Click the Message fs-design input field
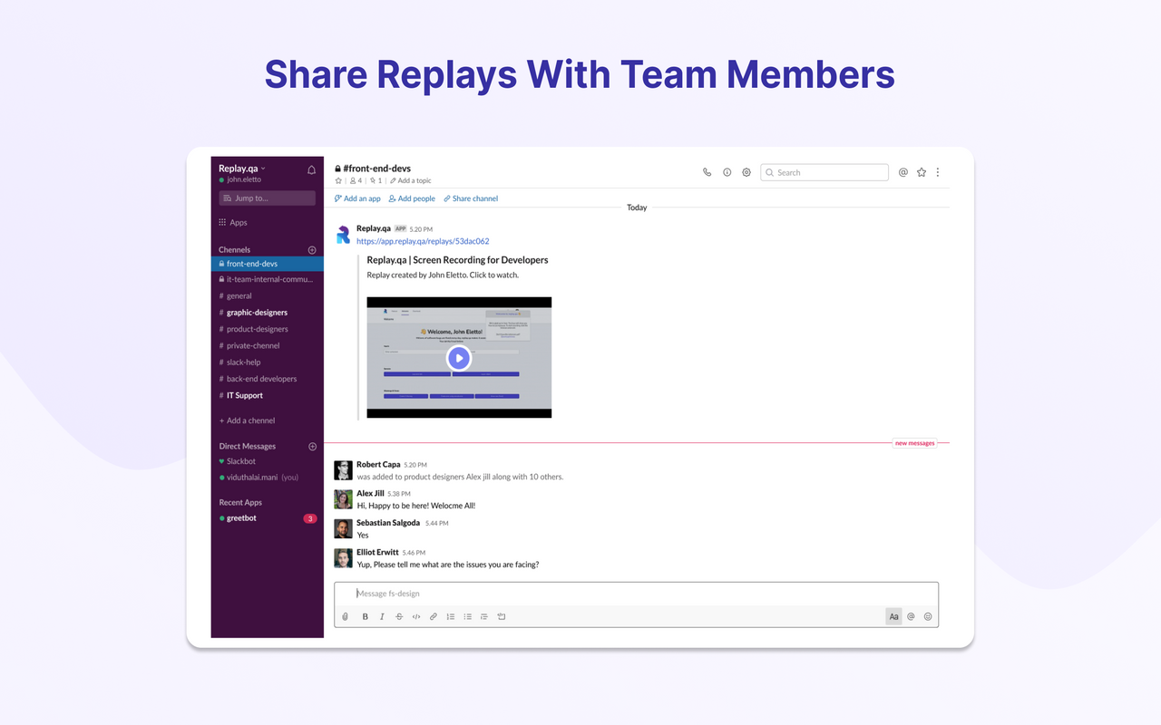Image resolution: width=1161 pixels, height=725 pixels. [x=635, y=594]
